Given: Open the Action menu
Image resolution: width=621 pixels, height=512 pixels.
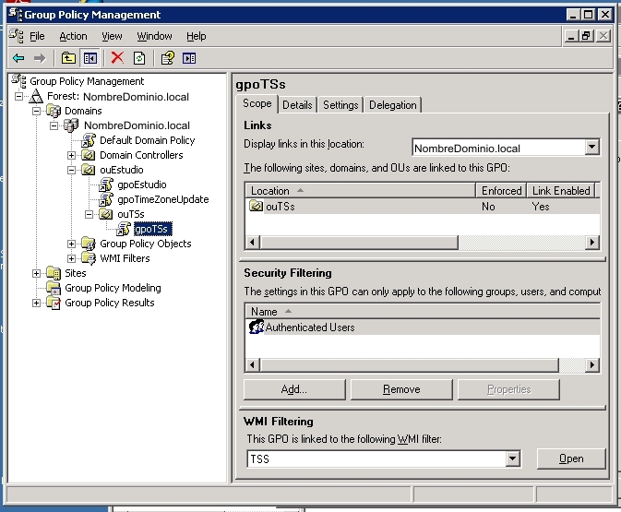Looking at the screenshot, I should 73,36.
